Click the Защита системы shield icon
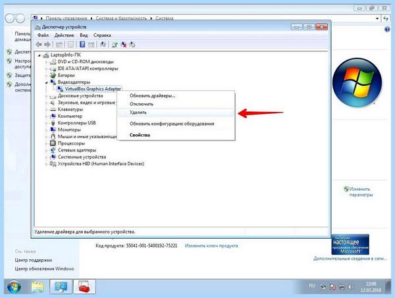Viewport: 395px width, 298px height. pyautogui.click(x=10, y=75)
